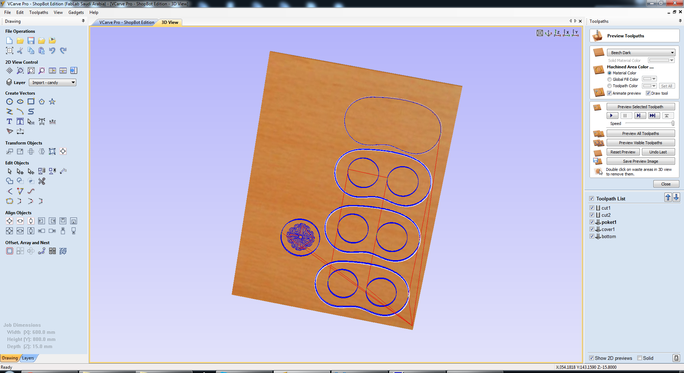Open Offset vectors tool

[10, 251]
